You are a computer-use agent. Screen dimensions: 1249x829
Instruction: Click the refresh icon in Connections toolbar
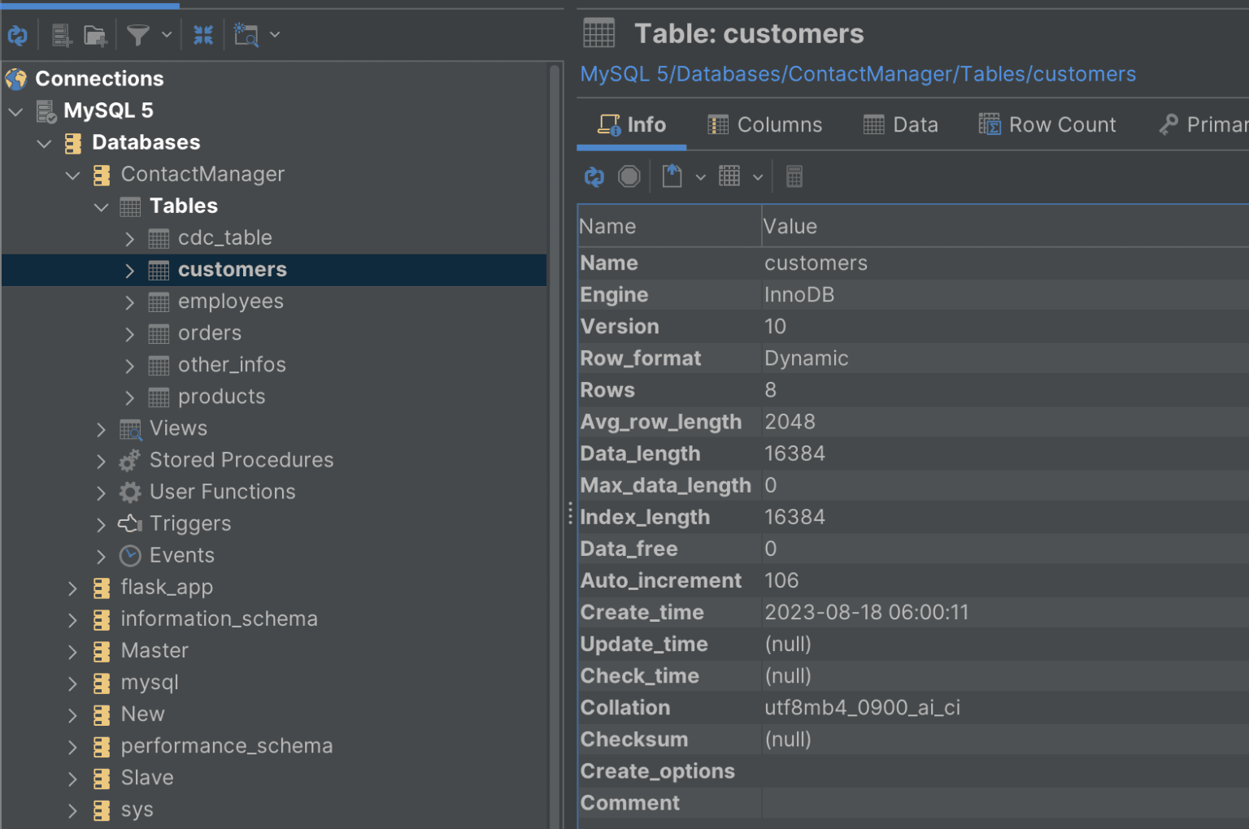[18, 35]
